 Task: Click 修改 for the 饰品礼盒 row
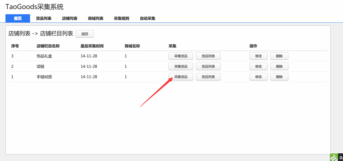tap(259, 56)
